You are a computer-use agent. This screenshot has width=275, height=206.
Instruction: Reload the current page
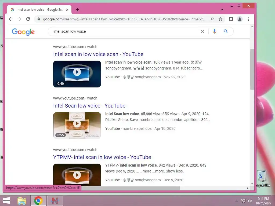tap(28, 19)
